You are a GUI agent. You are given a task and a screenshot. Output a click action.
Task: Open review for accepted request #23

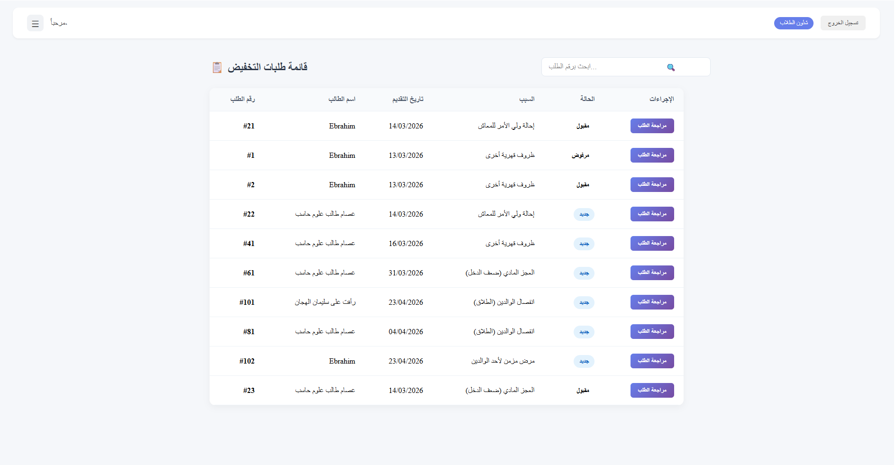point(652,390)
